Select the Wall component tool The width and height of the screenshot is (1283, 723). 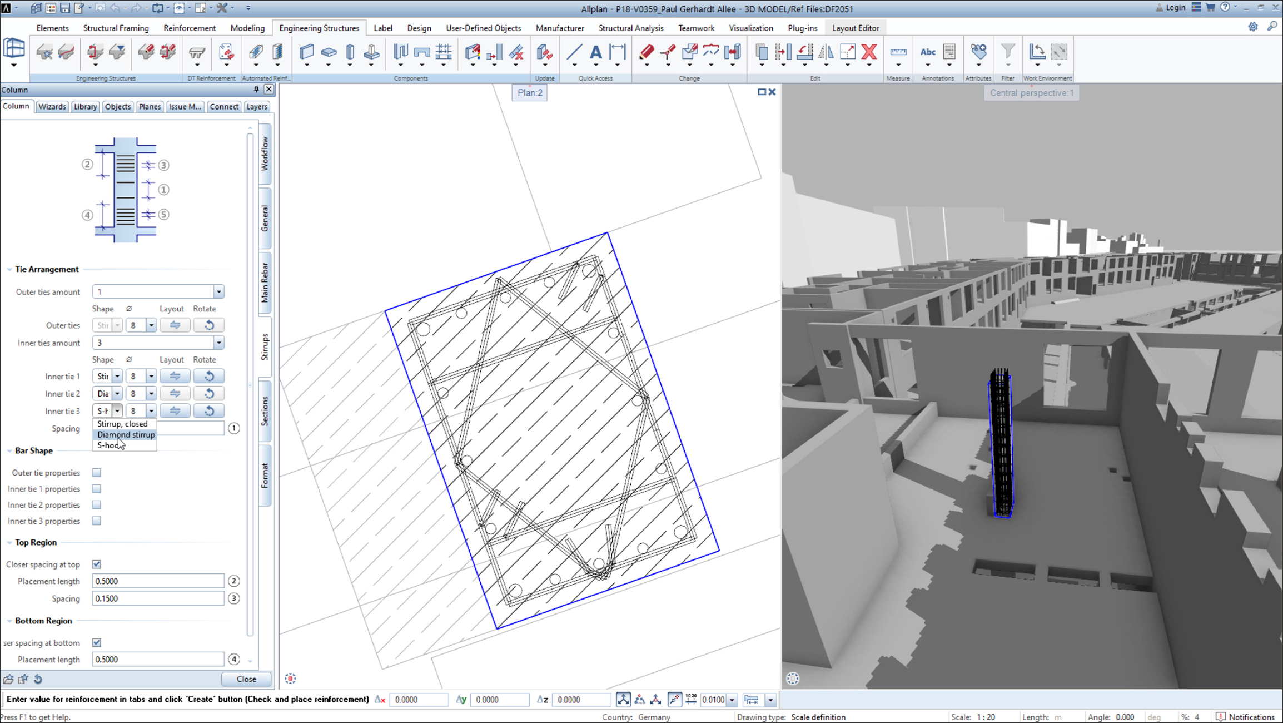tap(306, 52)
